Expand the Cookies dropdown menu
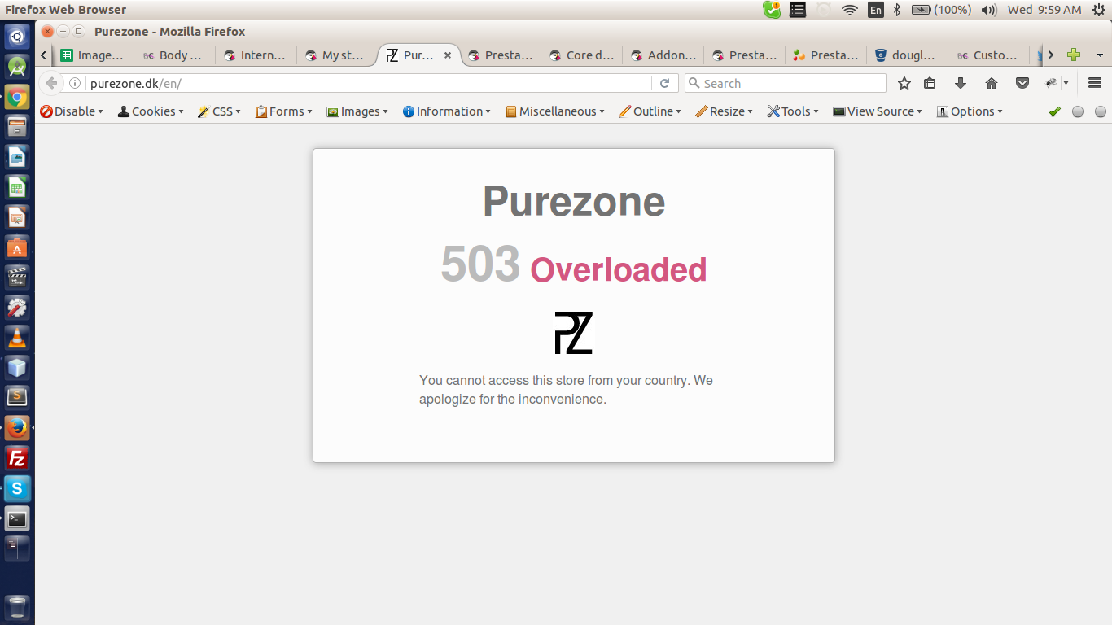 (151, 111)
